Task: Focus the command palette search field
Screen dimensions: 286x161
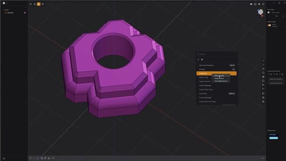Action: click(x=217, y=54)
